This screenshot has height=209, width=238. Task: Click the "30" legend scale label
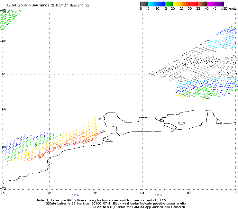coord(190,9)
